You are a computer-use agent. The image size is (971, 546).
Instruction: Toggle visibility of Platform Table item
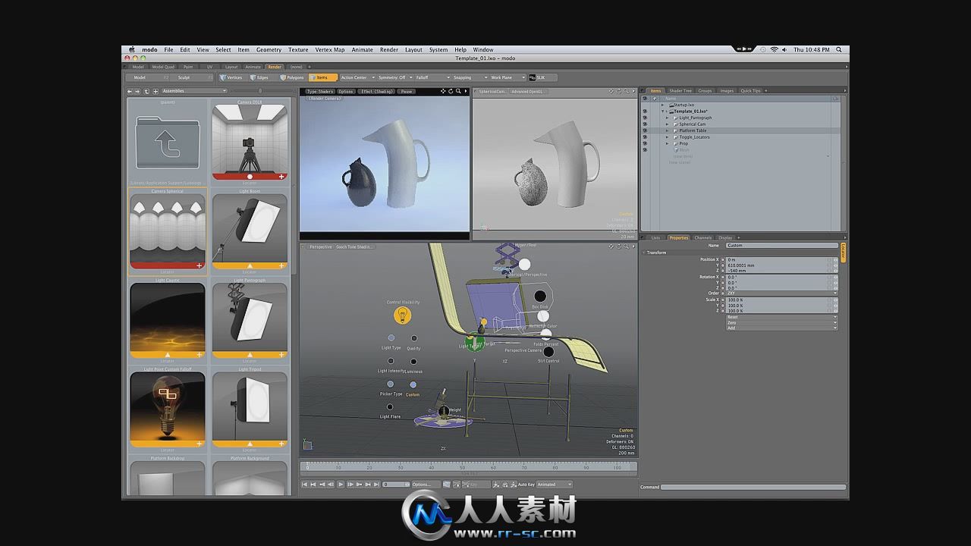pos(645,130)
